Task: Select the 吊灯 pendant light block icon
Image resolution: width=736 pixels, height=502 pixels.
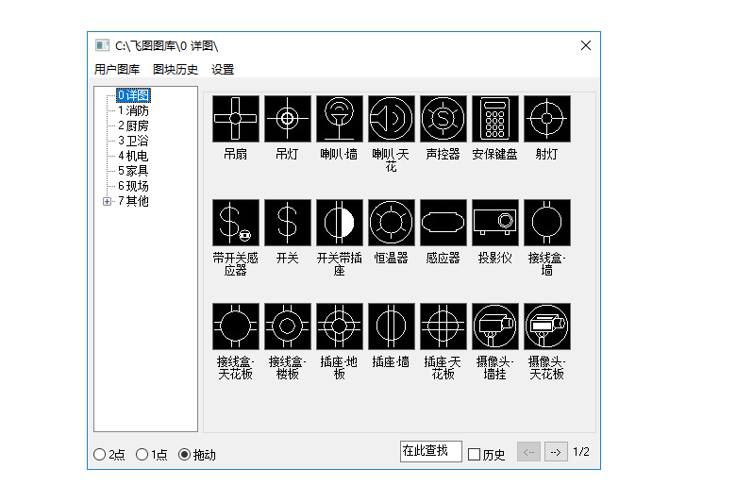Action: pyautogui.click(x=288, y=119)
